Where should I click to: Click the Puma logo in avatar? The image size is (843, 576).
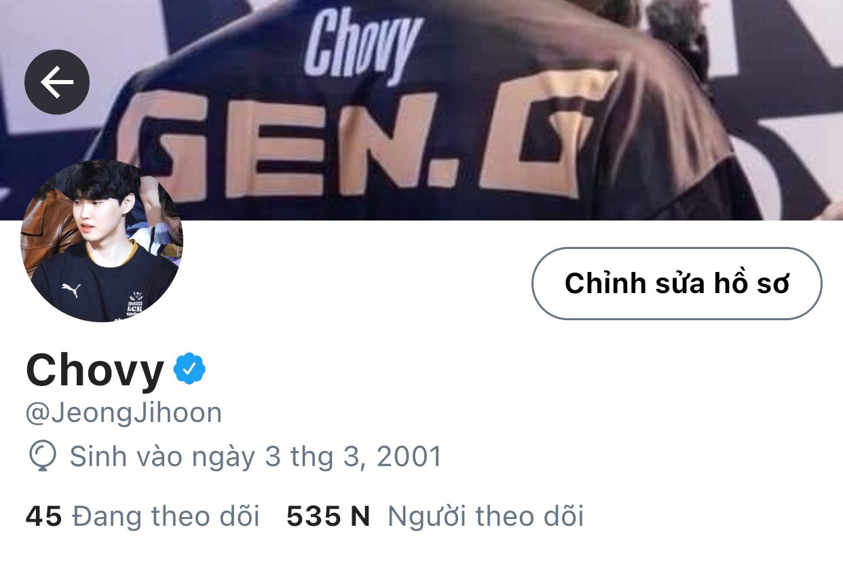tap(71, 290)
